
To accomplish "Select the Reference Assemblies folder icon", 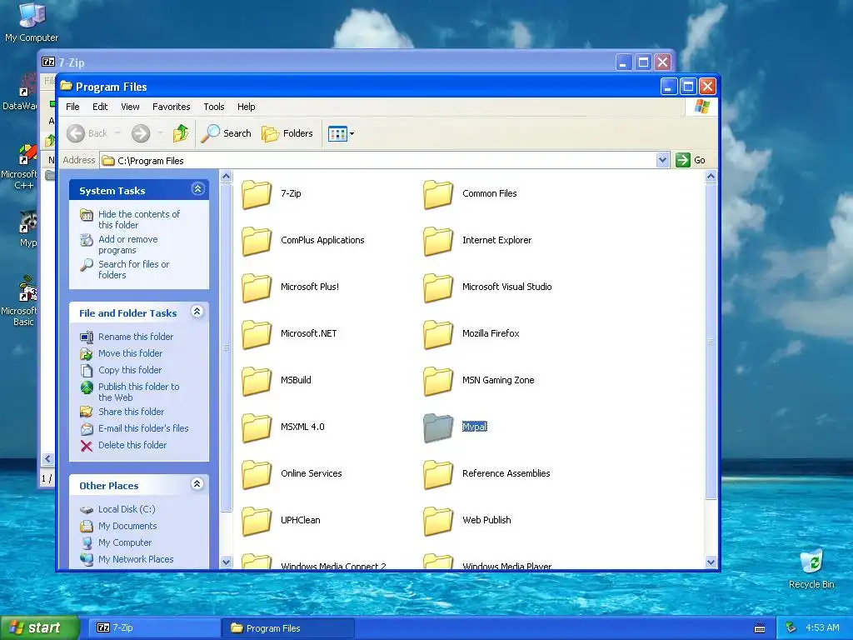I will pyautogui.click(x=438, y=474).
